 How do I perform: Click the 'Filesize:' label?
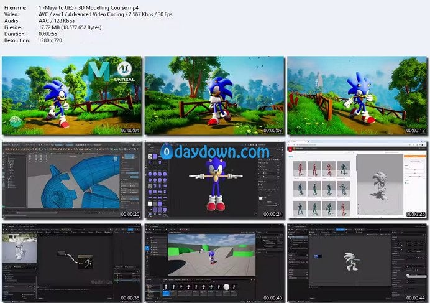click(x=13, y=27)
